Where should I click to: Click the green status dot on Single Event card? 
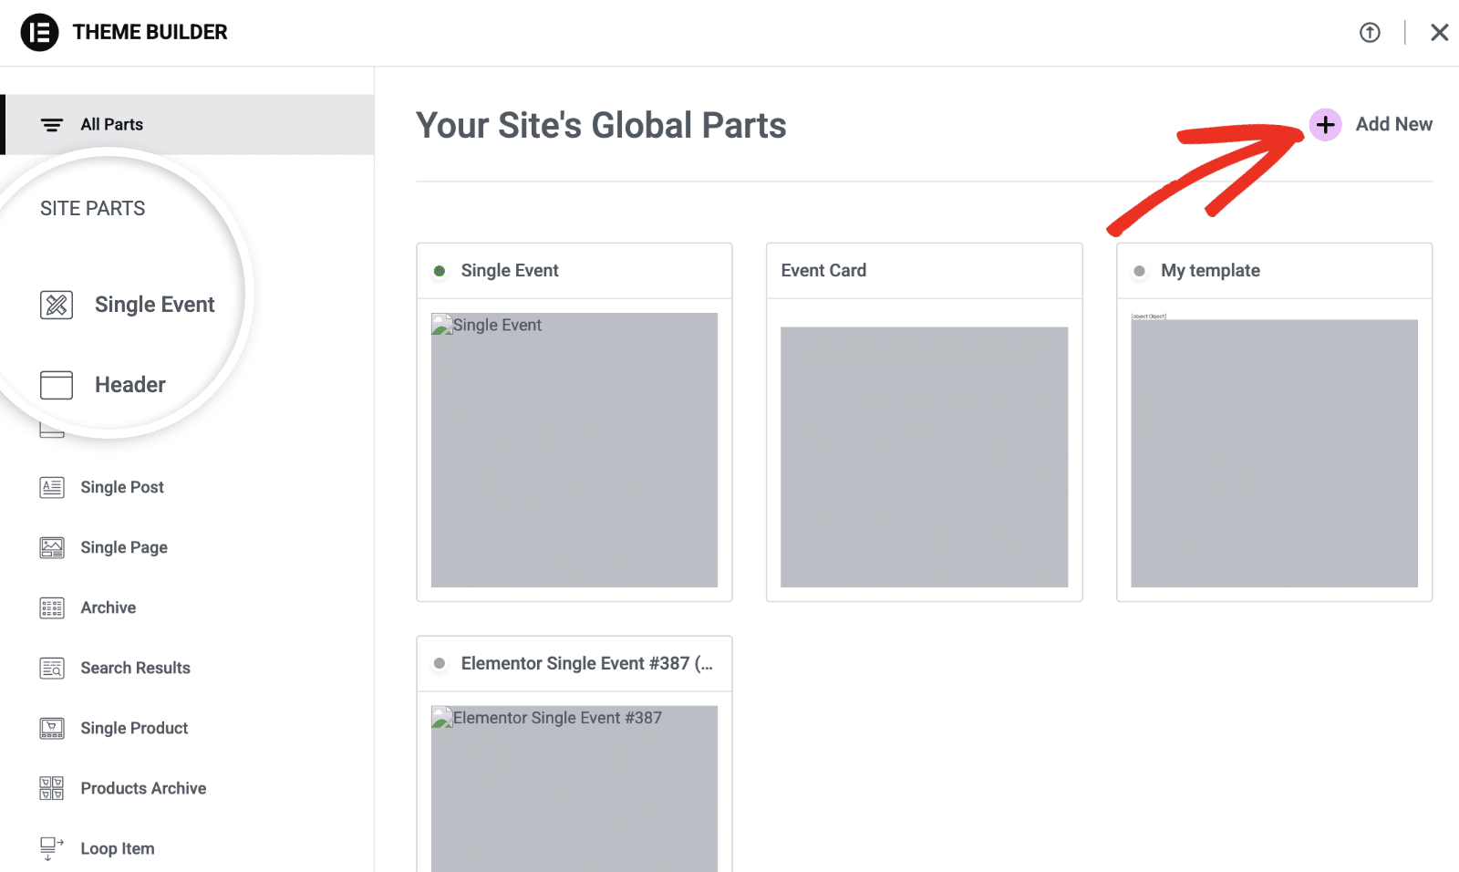click(440, 271)
